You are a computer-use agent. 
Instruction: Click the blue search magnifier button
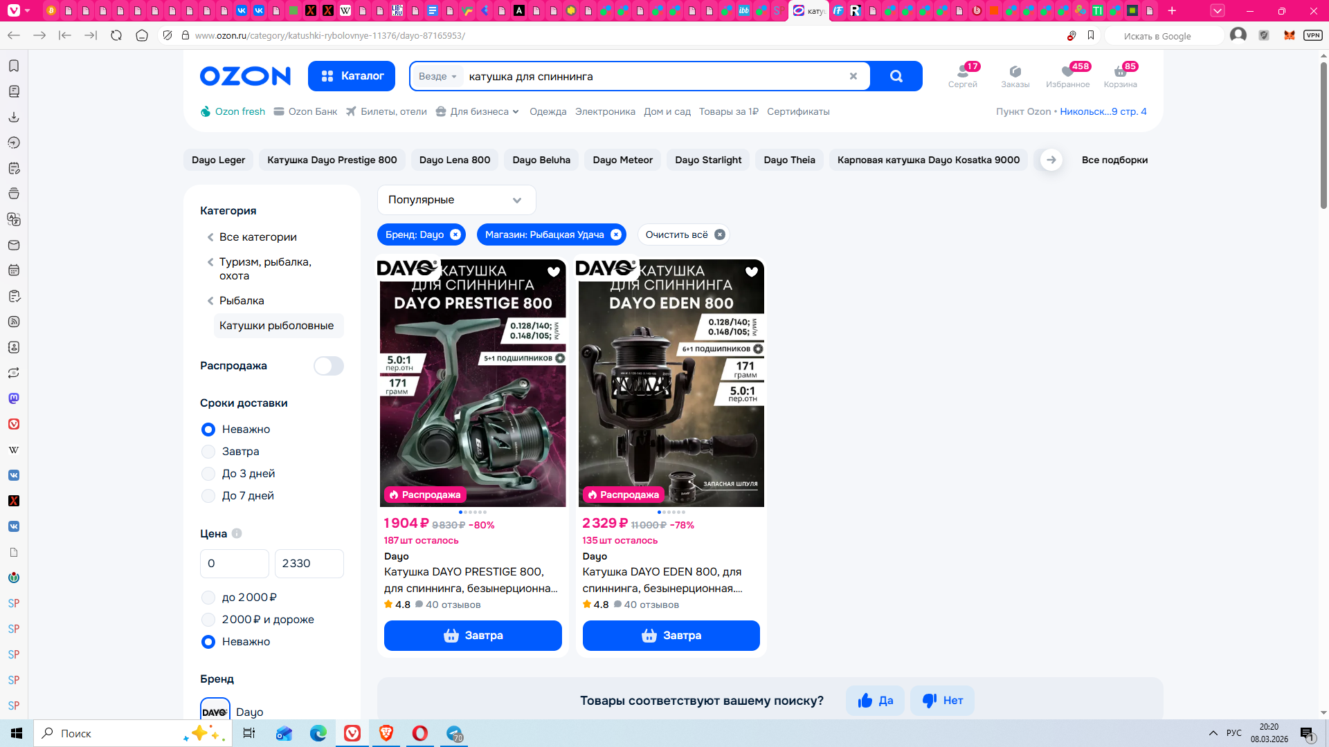tap(896, 76)
